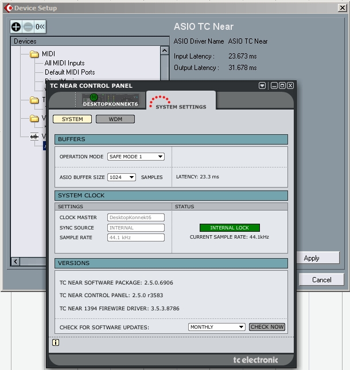Switch to the DesktopKonnekt6 tab
The height and width of the screenshot is (370, 350).
[x=110, y=100]
